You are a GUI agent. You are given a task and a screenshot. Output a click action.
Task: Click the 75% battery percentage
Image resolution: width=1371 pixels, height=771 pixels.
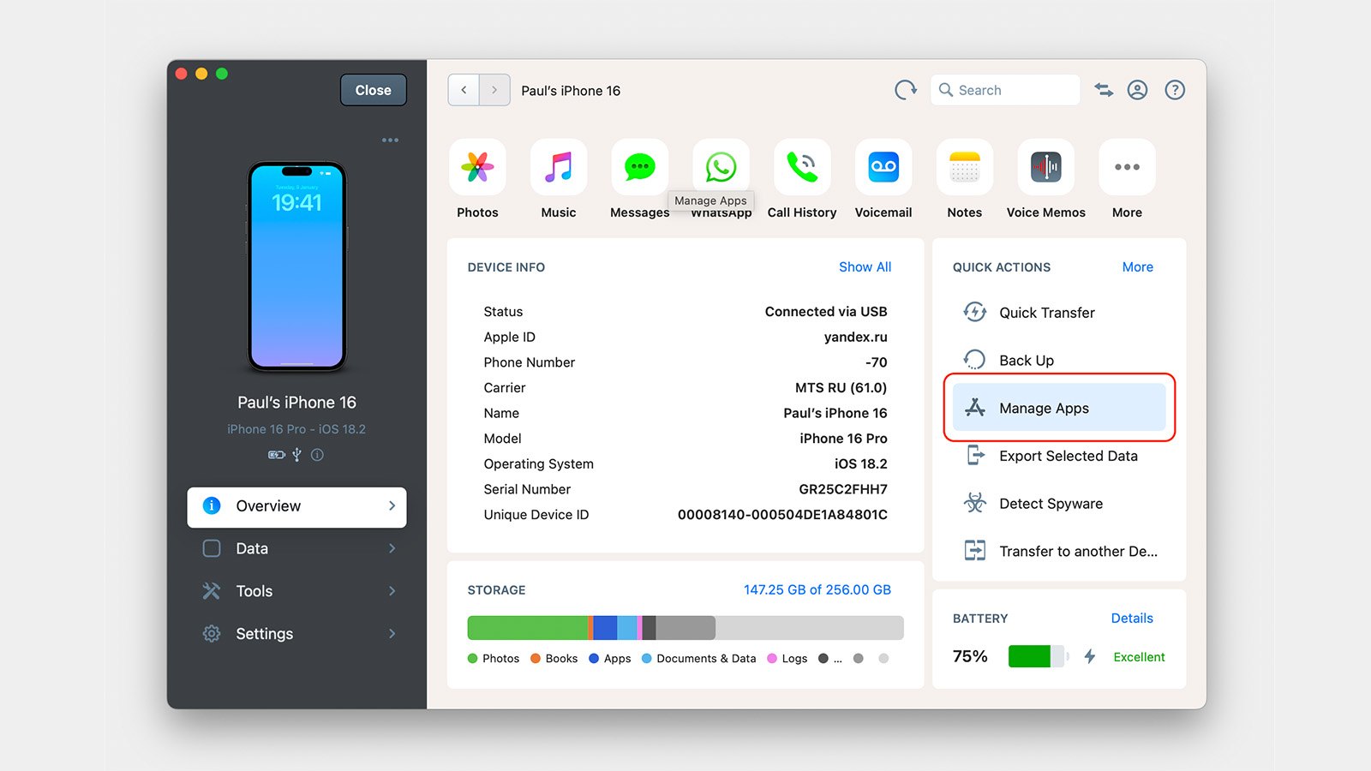tap(970, 656)
